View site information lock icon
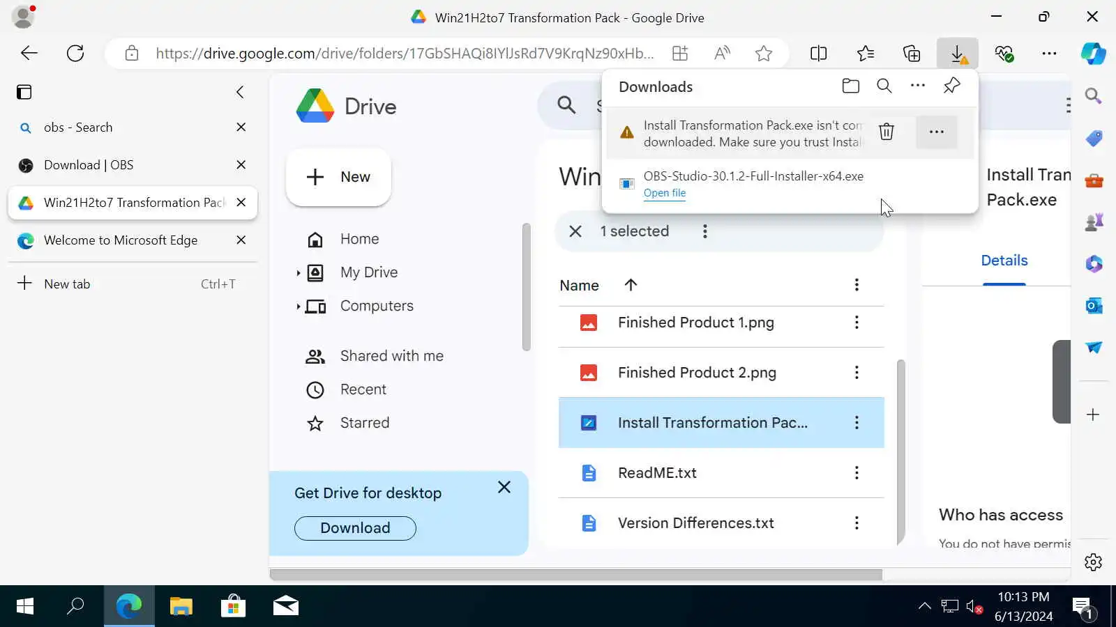The height and width of the screenshot is (627, 1116). (x=132, y=53)
